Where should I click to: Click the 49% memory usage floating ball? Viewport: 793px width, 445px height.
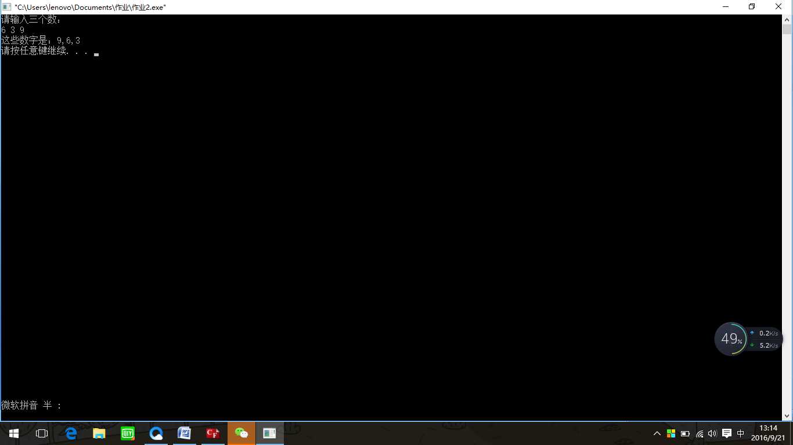click(731, 339)
